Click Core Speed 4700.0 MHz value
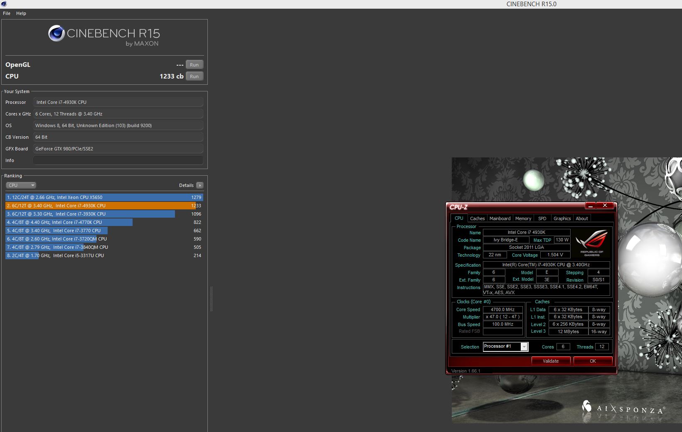Image resolution: width=682 pixels, height=432 pixels. point(502,309)
